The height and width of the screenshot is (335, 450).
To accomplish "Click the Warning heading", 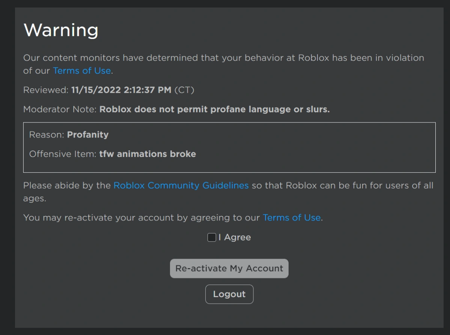I will pyautogui.click(x=61, y=30).
